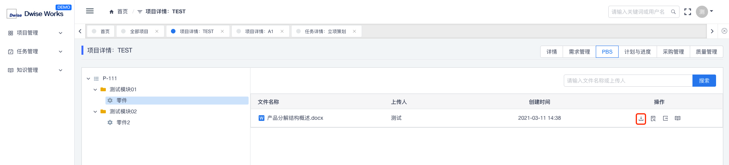This screenshot has height=165, width=729.
Task: Preview the docx file using the magnifier document icon
Action: click(x=653, y=118)
